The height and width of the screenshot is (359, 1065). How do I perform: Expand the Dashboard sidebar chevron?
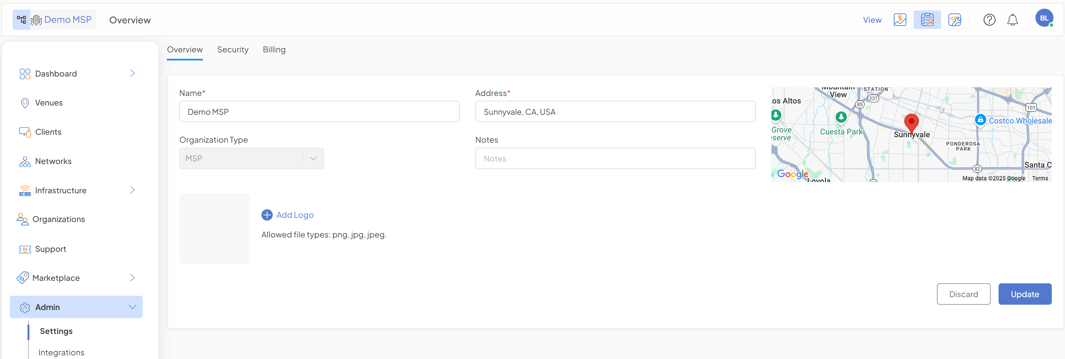[132, 73]
